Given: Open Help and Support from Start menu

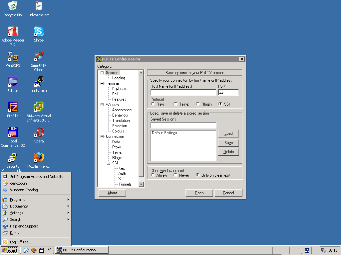Looking at the screenshot, I should click(36, 226).
